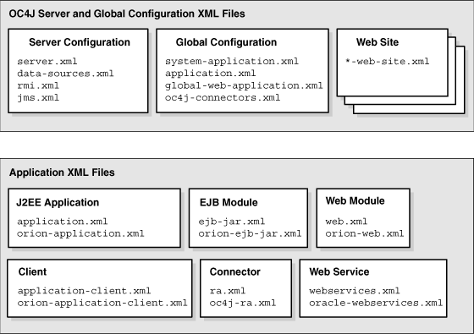
Task: Click orion-ejb-jar.xml file name
Action: click(x=250, y=233)
